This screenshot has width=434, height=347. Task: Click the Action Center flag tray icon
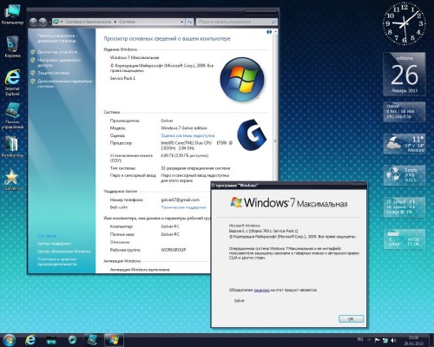click(x=378, y=340)
